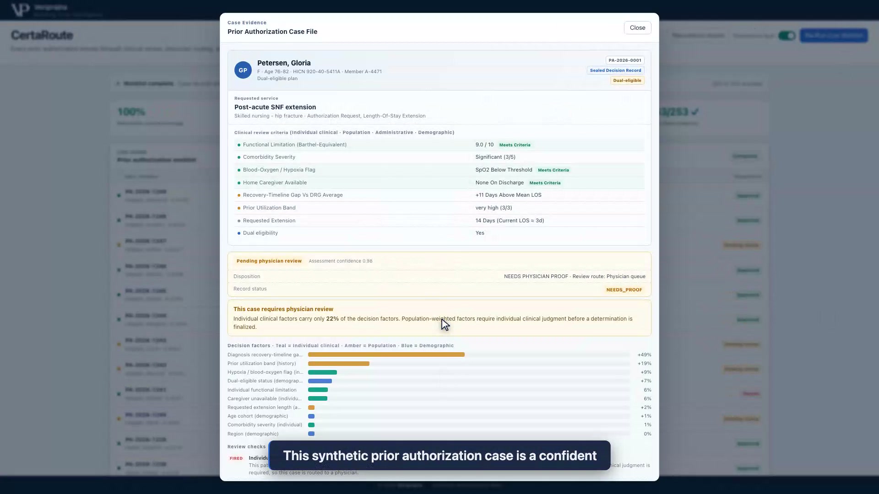Screen dimensions: 879x494
Task: Click Meets Criteria tag beside None On Discharge
Action: click(x=545, y=183)
